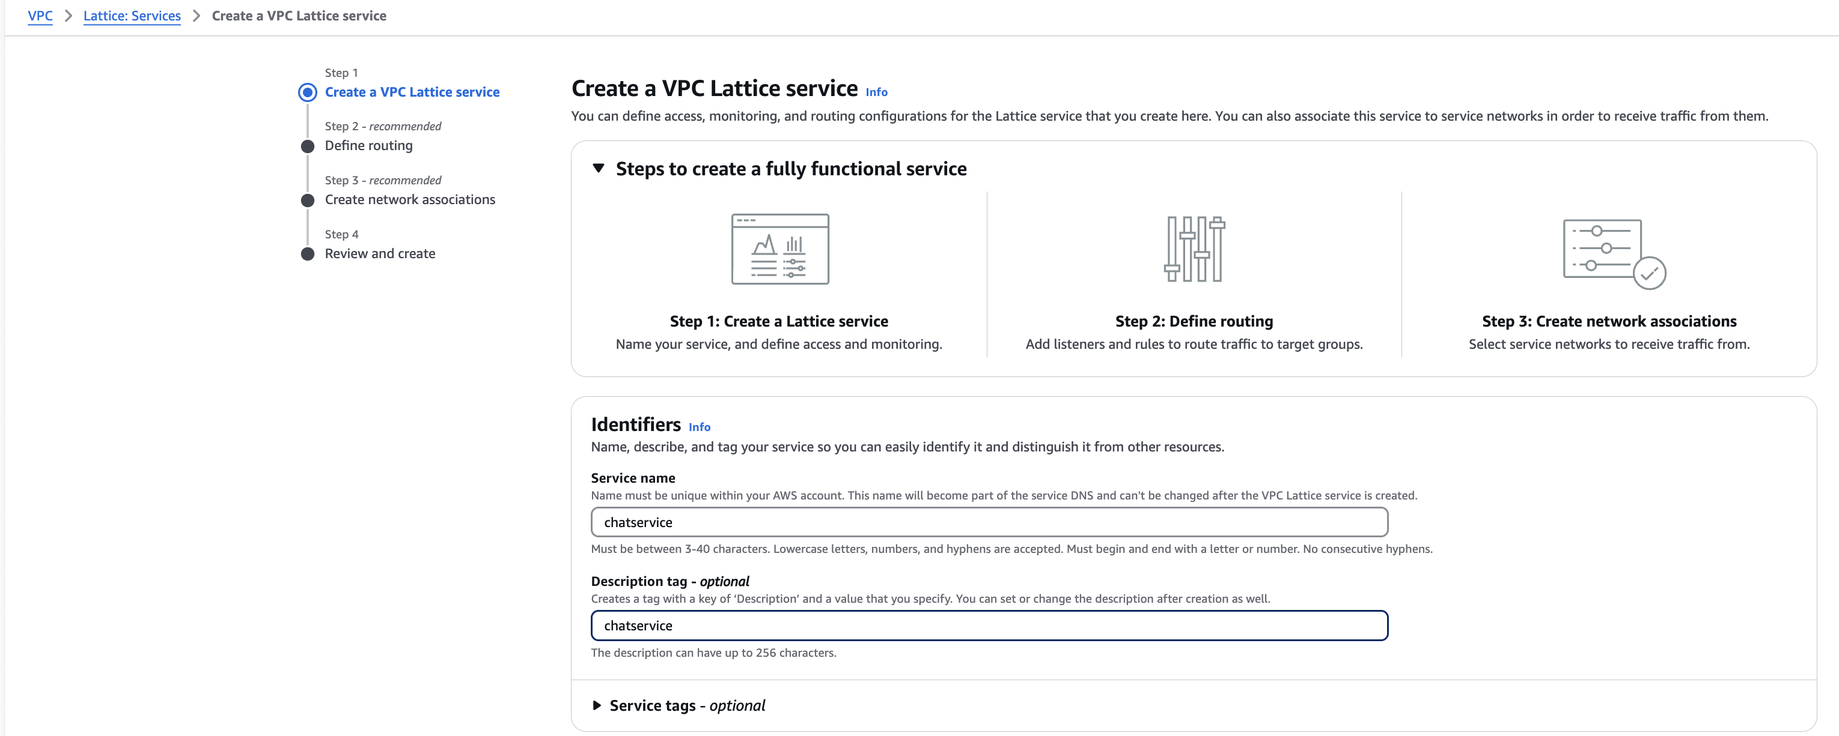The height and width of the screenshot is (736, 1839).
Task: Select Review and create wizard step
Action: tap(380, 253)
